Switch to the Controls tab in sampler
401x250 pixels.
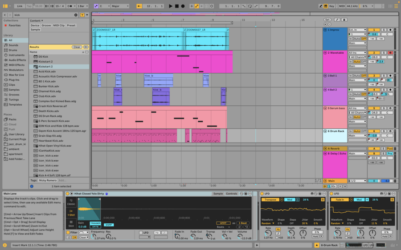pyautogui.click(x=232, y=194)
